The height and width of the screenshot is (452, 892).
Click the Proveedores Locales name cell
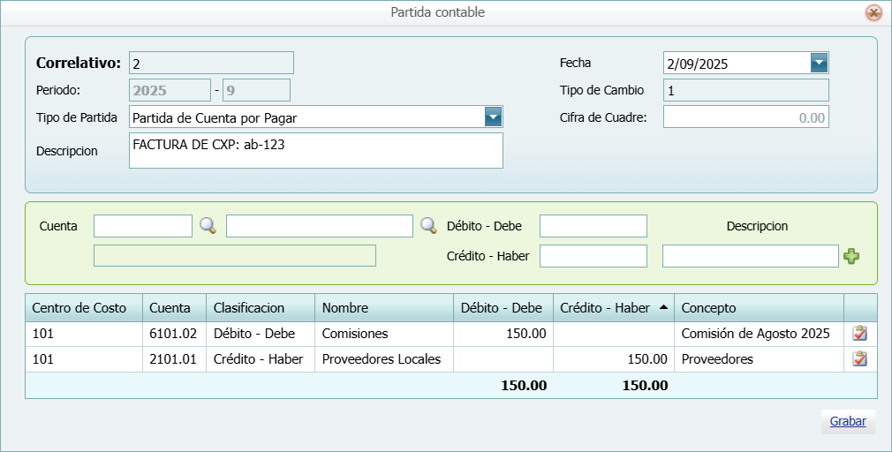pos(384,359)
